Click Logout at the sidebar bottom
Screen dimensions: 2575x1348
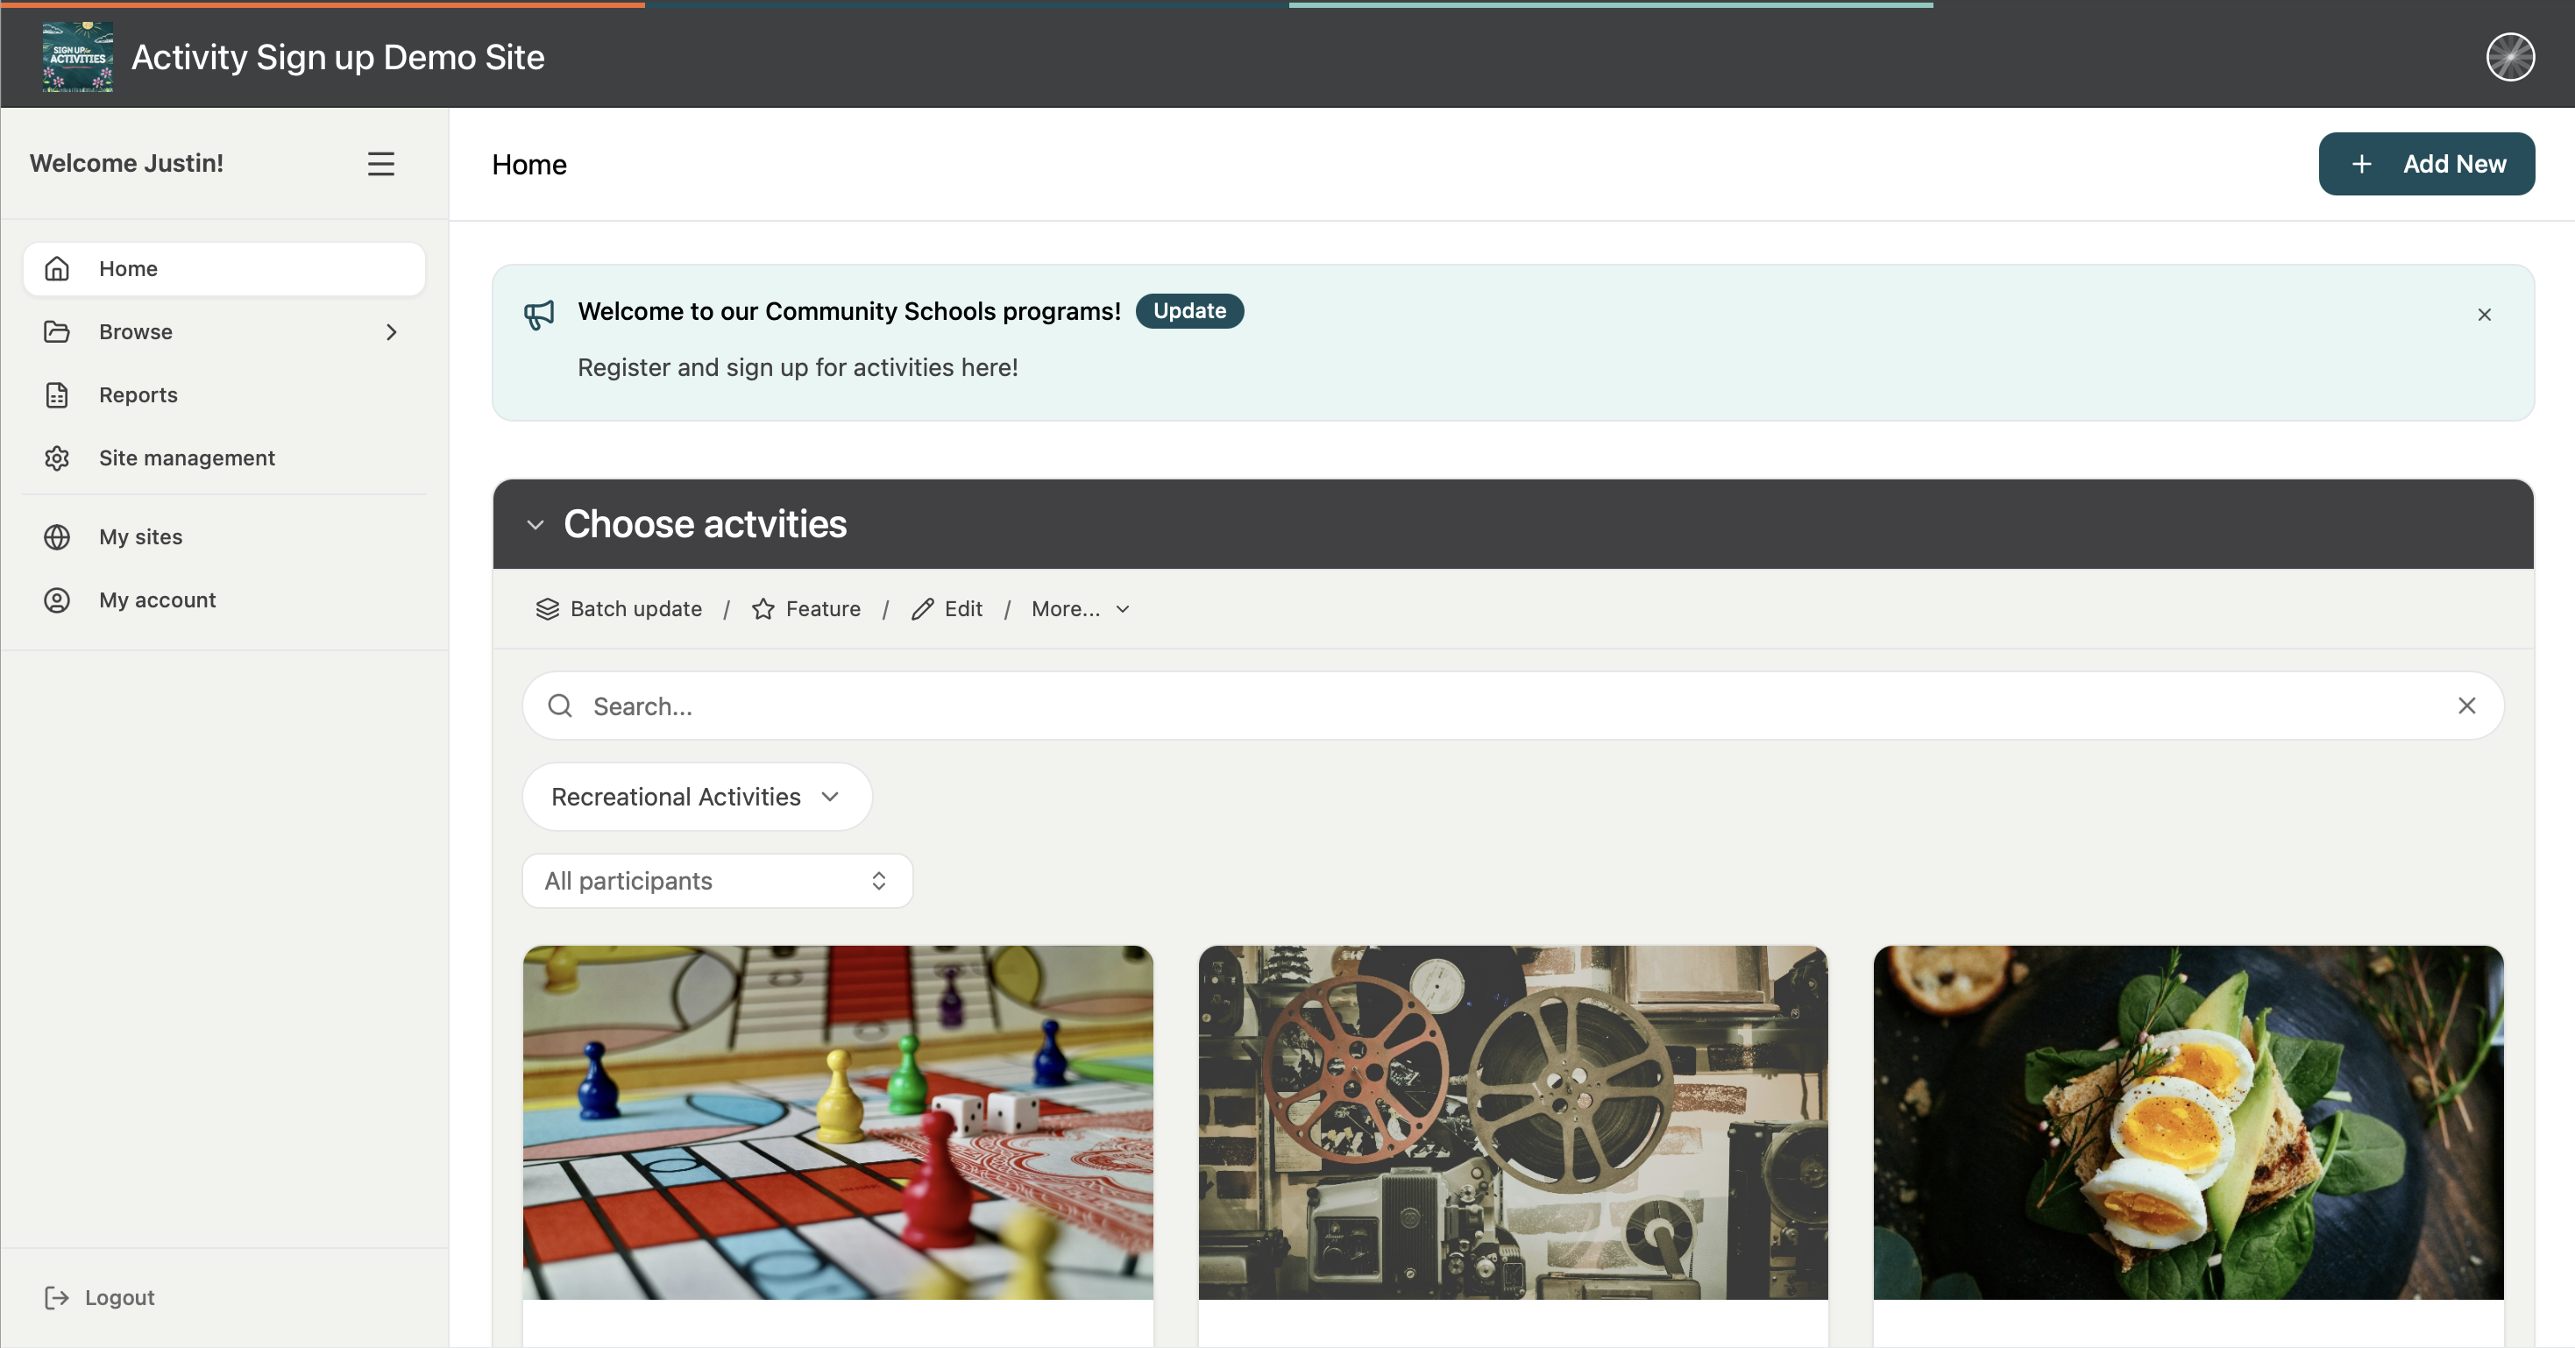(x=100, y=1297)
